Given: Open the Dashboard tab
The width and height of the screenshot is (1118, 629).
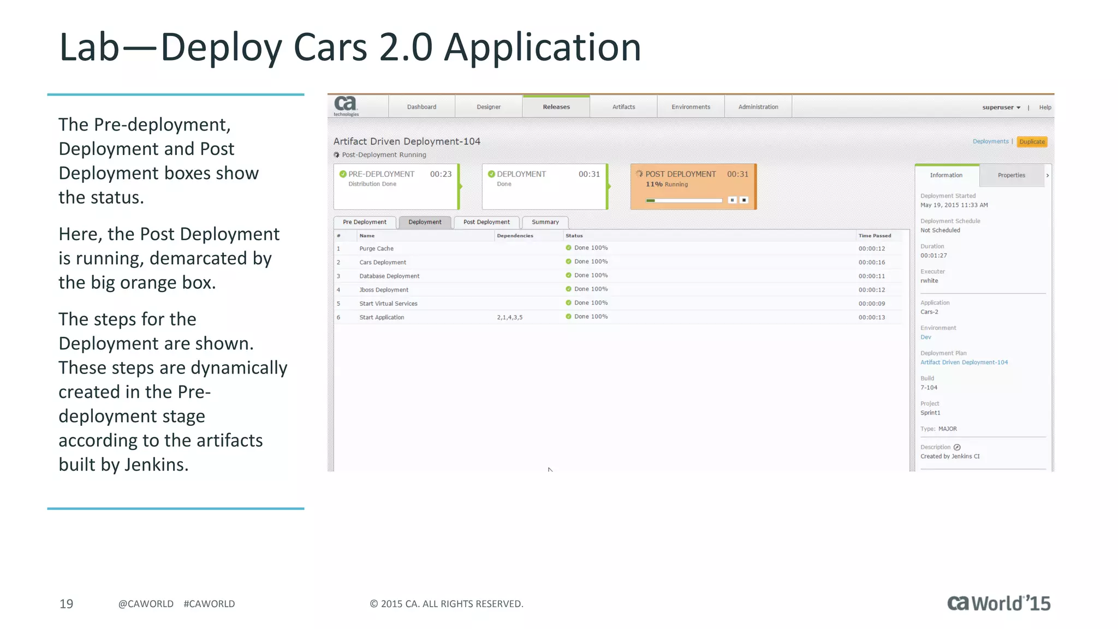Looking at the screenshot, I should point(421,107).
